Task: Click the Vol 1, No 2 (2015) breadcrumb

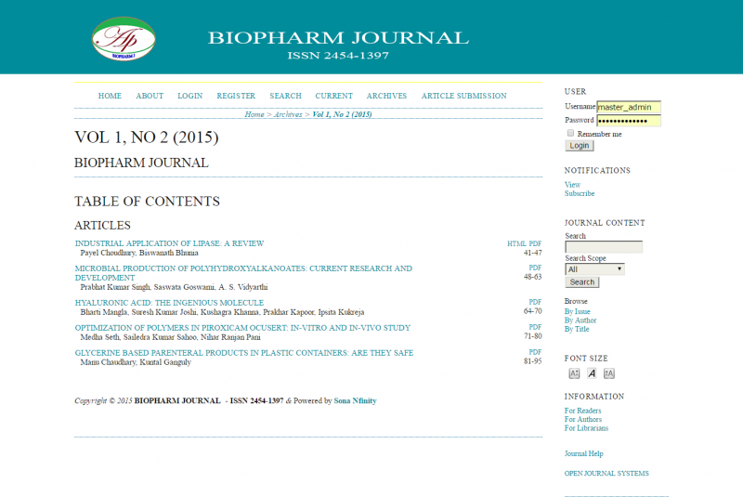Action: pos(342,114)
